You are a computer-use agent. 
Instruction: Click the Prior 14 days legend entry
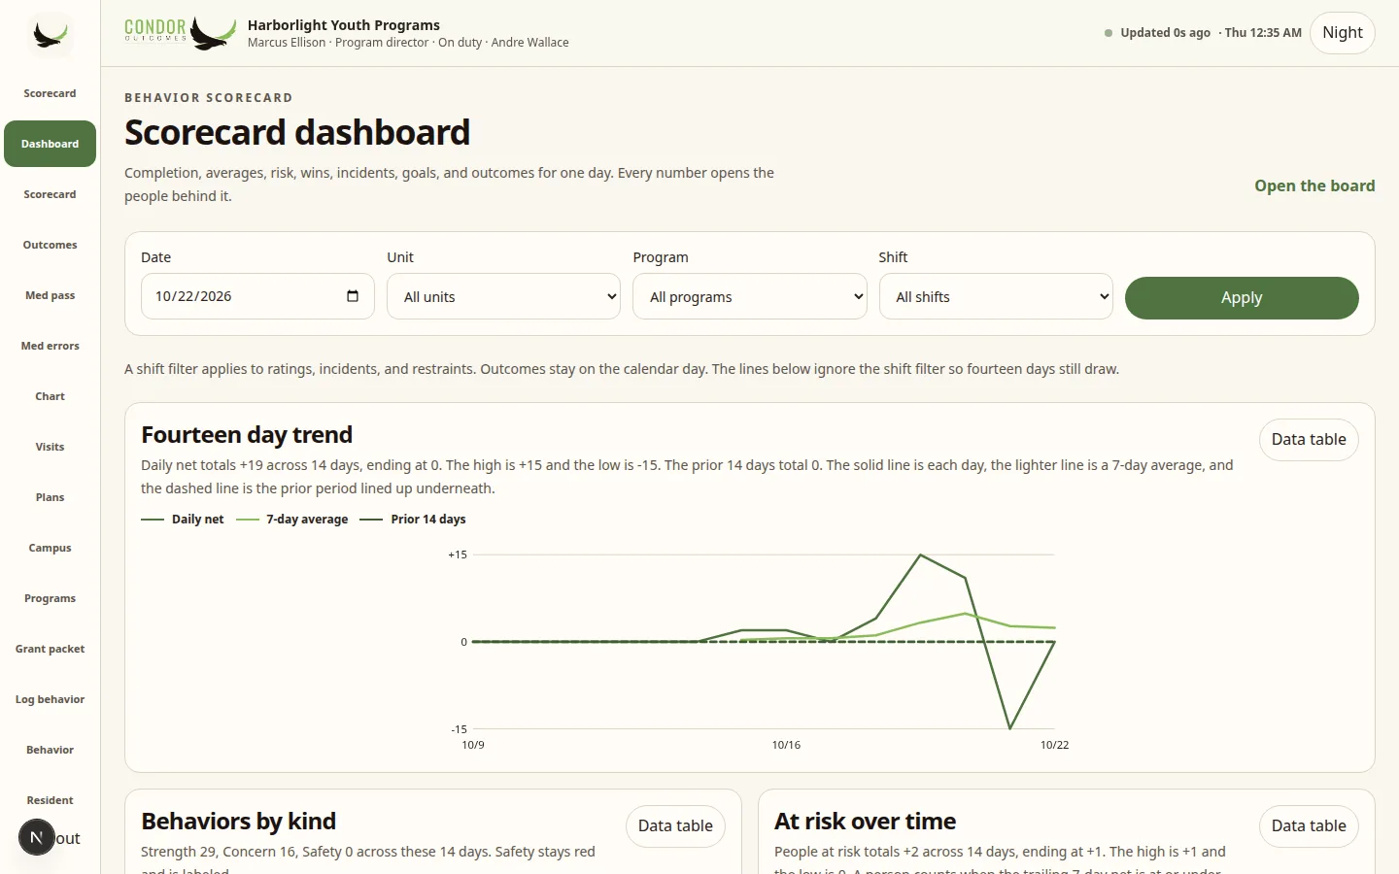coord(413,520)
